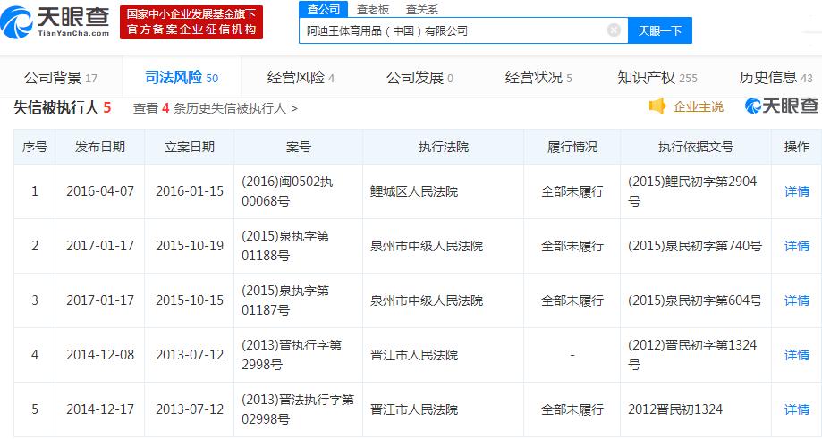Click document number (2015)泉民初字第604号
Viewport: 822px width, 439px height.
(x=695, y=300)
